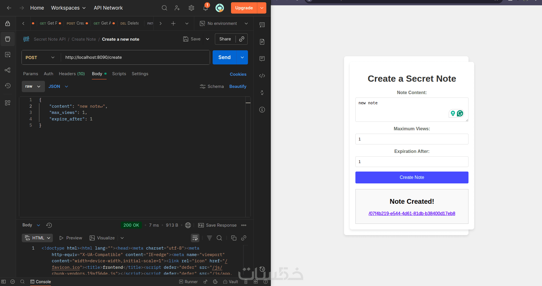542x286 pixels.
Task: Click Create Note button in browser
Action: [412, 177]
